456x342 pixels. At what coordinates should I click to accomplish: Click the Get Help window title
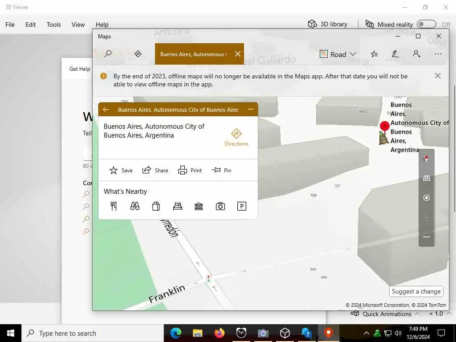pos(79,69)
